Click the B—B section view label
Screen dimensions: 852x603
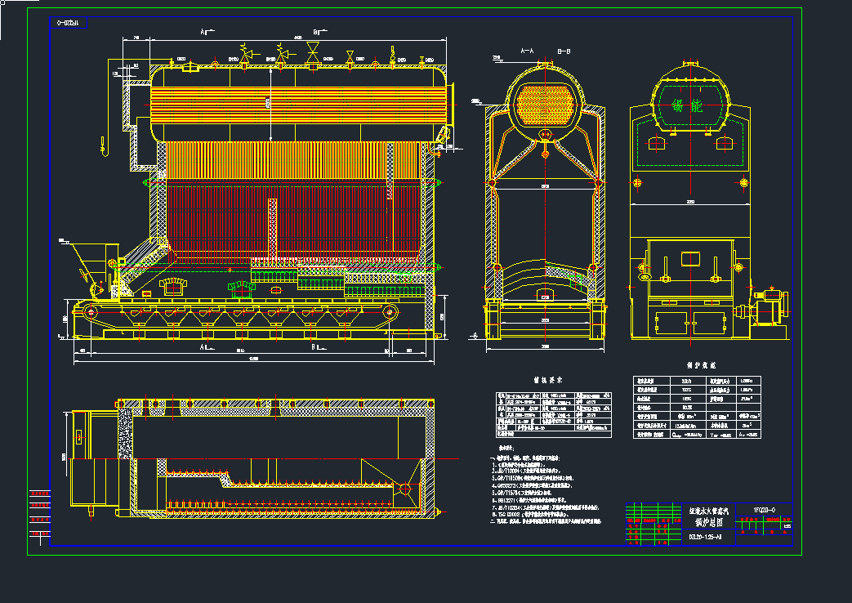click(564, 51)
